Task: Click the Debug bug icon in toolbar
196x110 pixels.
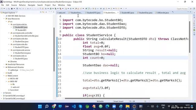Action: click(46, 9)
